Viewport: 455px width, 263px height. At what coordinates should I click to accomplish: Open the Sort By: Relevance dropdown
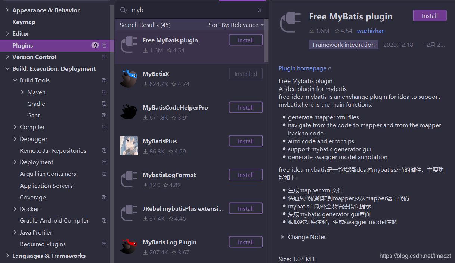point(236,25)
